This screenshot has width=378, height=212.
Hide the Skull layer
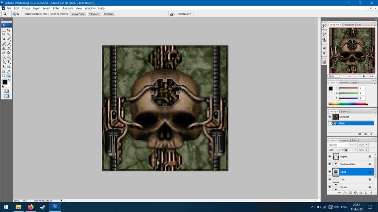[x=330, y=172]
